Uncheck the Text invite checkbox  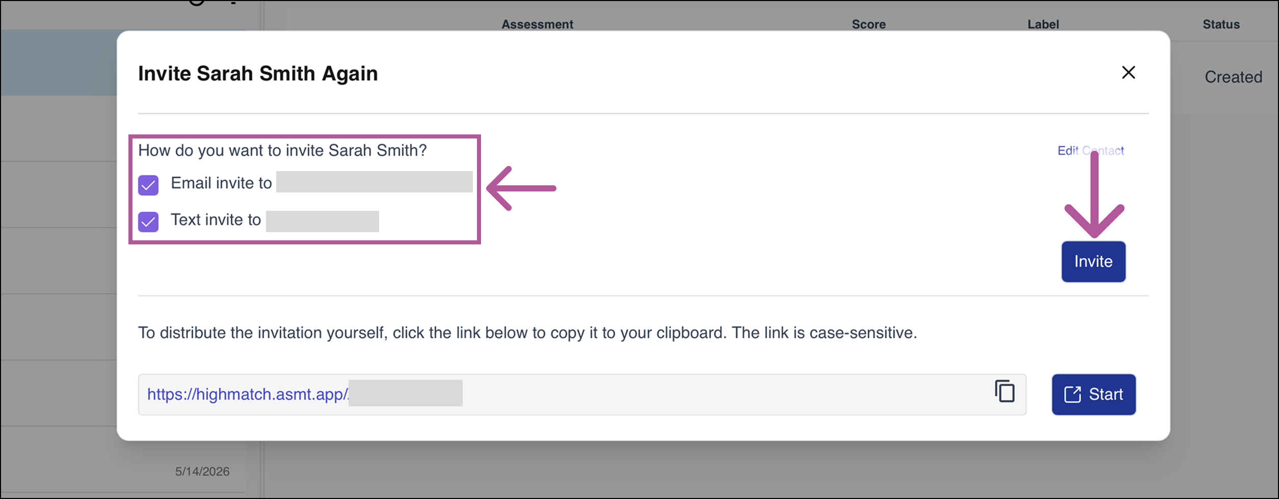pyautogui.click(x=148, y=222)
